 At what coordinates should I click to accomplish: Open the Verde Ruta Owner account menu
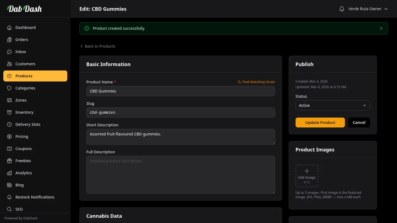pos(368,9)
